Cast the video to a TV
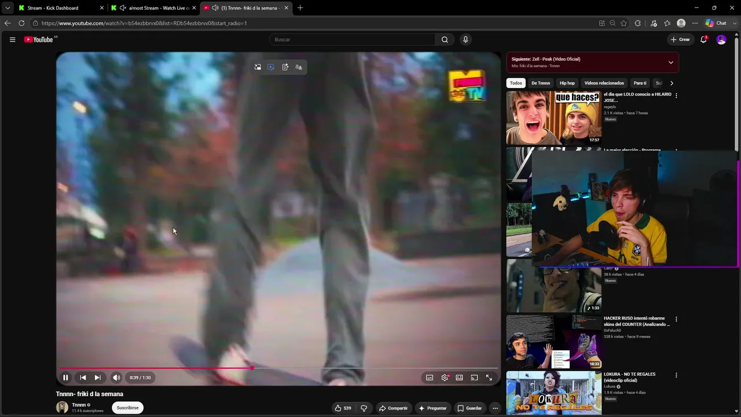This screenshot has height=417, width=741. (474, 378)
